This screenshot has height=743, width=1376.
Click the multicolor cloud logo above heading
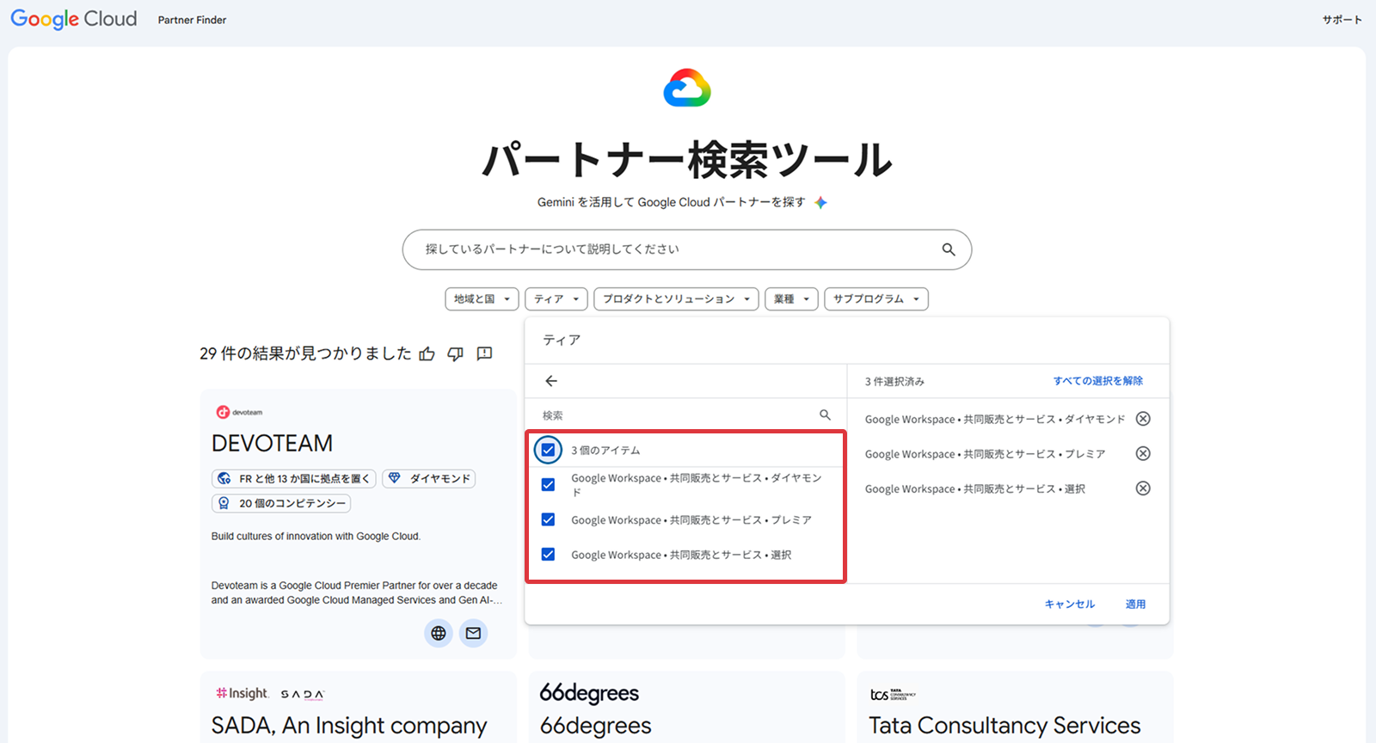coord(687,88)
